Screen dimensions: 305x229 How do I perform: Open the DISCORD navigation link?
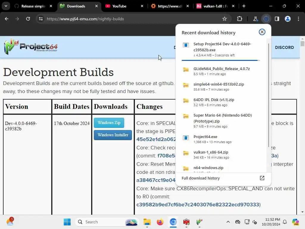click(284, 47)
